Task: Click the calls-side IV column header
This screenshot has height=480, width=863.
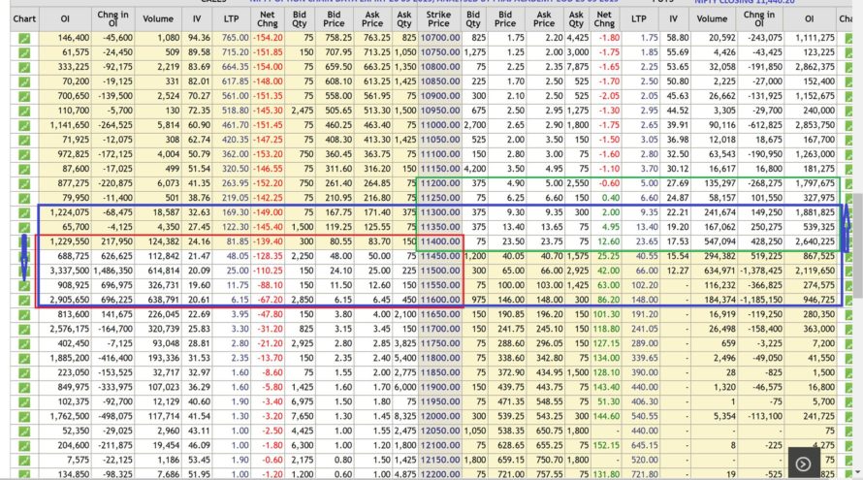Action: 197,18
